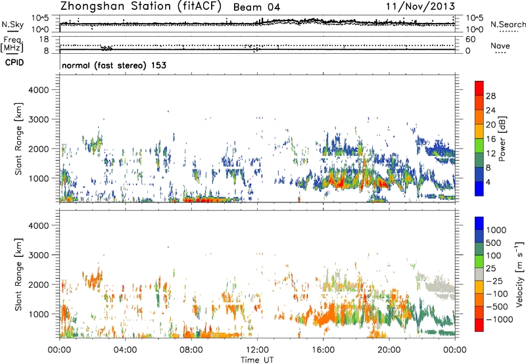Screen dimensions: 526x364
Task: Click the '3000' tick of the velocity panel
Action: point(39,255)
